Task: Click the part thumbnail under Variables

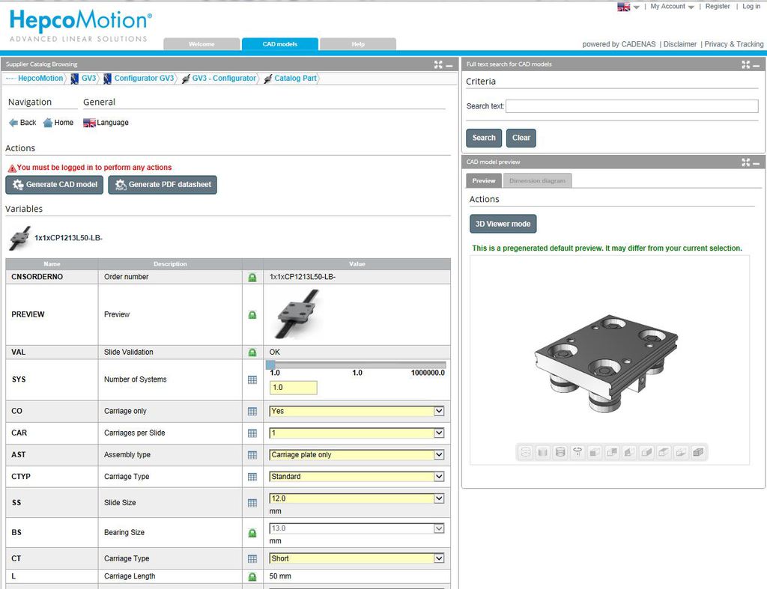Action: pyautogui.click(x=20, y=238)
